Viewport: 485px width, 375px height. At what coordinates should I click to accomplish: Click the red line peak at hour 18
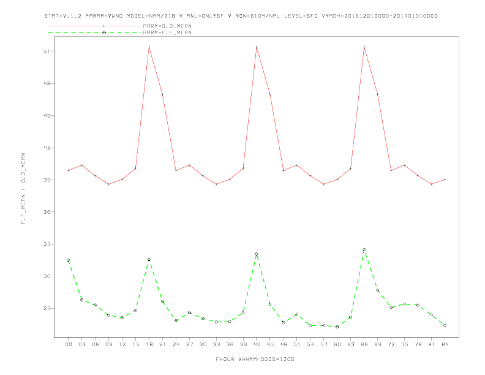tap(149, 47)
